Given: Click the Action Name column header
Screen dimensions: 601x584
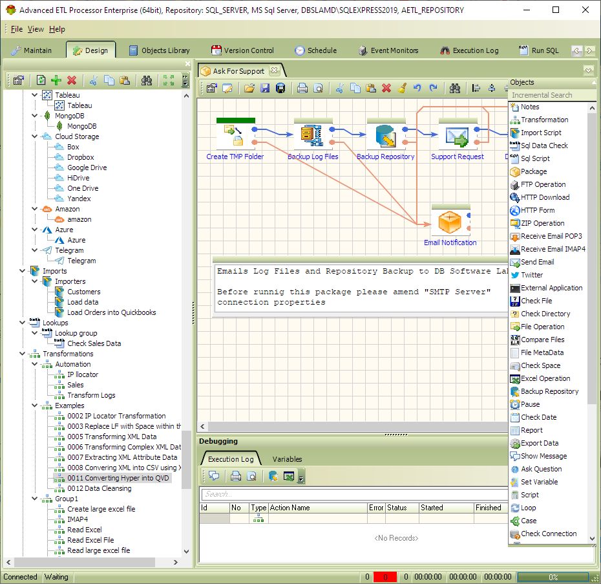Looking at the screenshot, I should tap(318, 508).
